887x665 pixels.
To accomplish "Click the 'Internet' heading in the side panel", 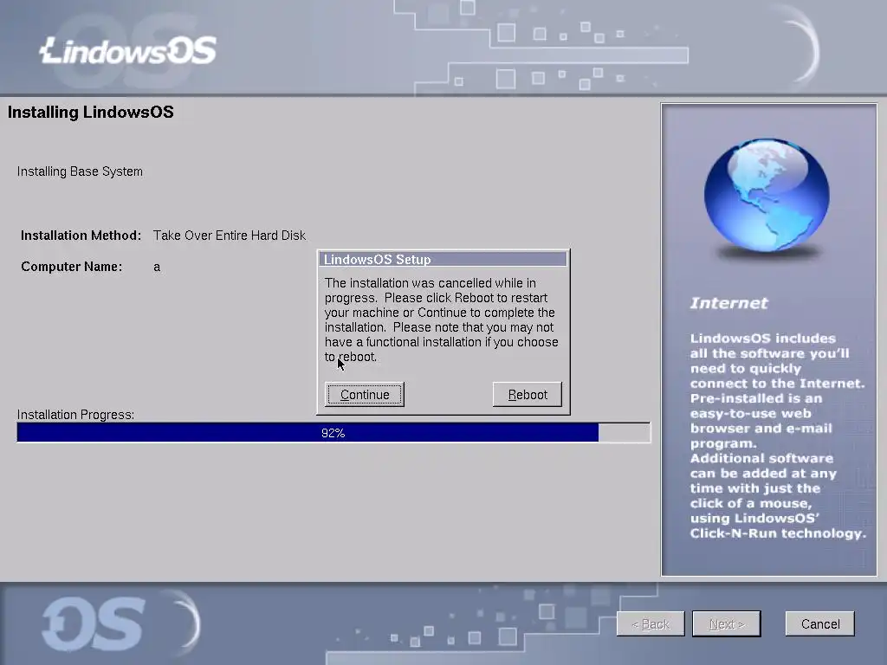I will pos(728,303).
